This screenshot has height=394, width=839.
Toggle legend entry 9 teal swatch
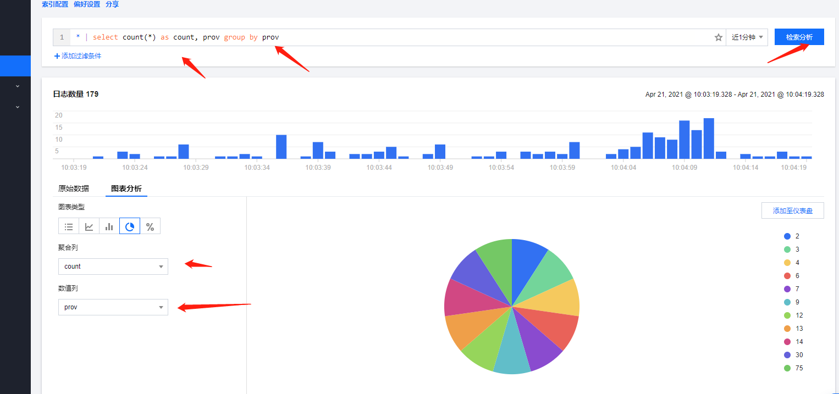(x=787, y=302)
